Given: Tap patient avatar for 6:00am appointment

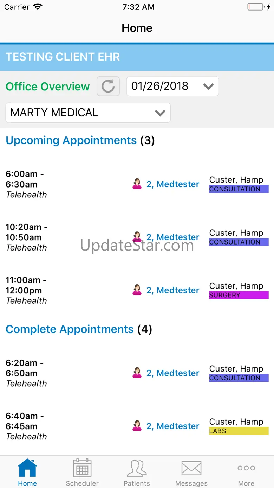Looking at the screenshot, I should coord(137,184).
